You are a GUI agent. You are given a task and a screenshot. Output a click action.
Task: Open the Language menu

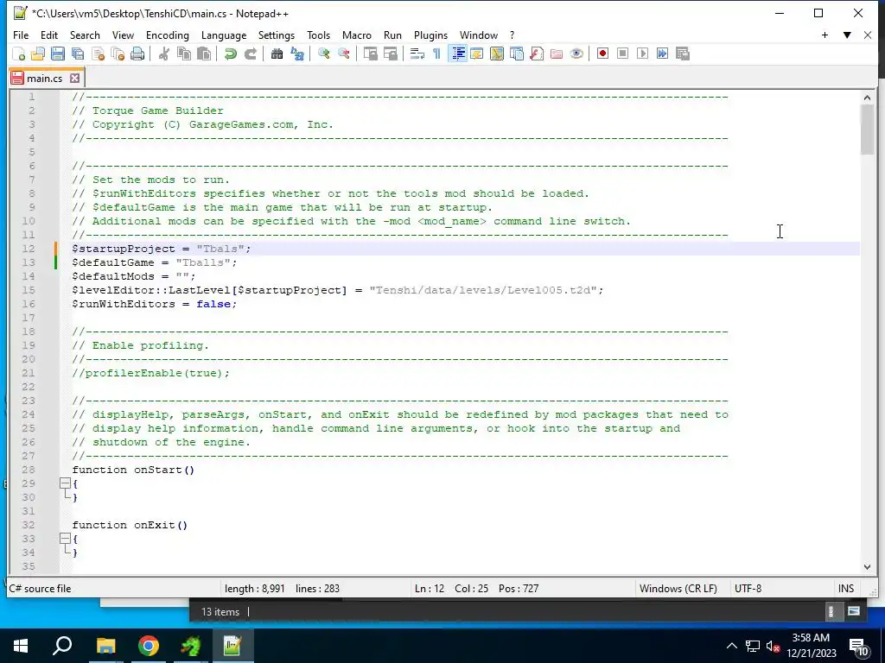224,35
